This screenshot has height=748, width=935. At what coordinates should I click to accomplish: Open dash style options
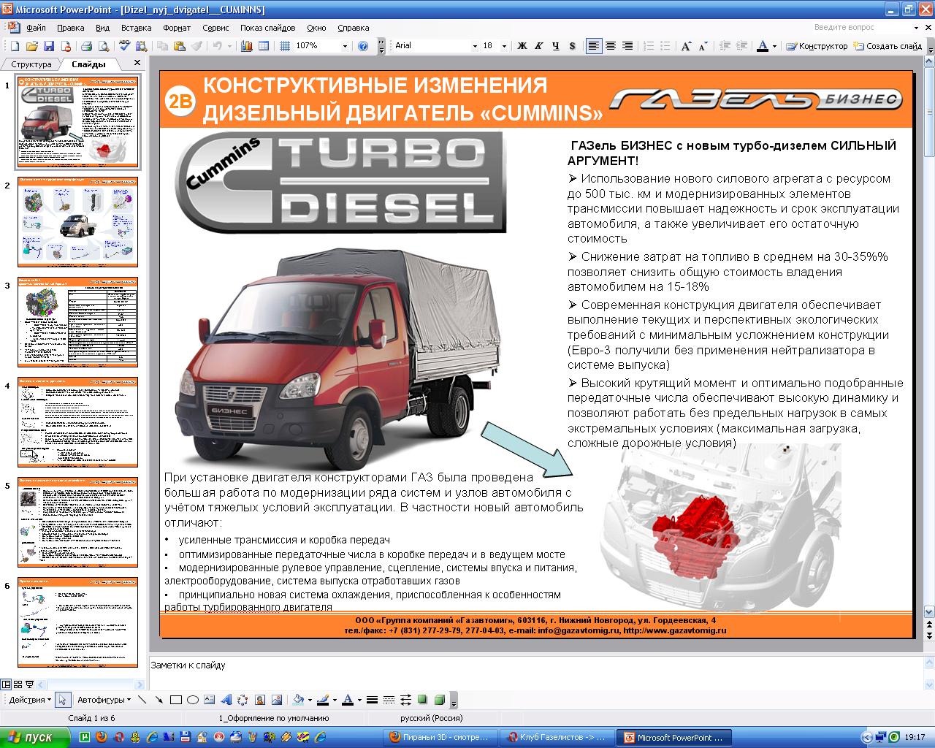[x=389, y=700]
